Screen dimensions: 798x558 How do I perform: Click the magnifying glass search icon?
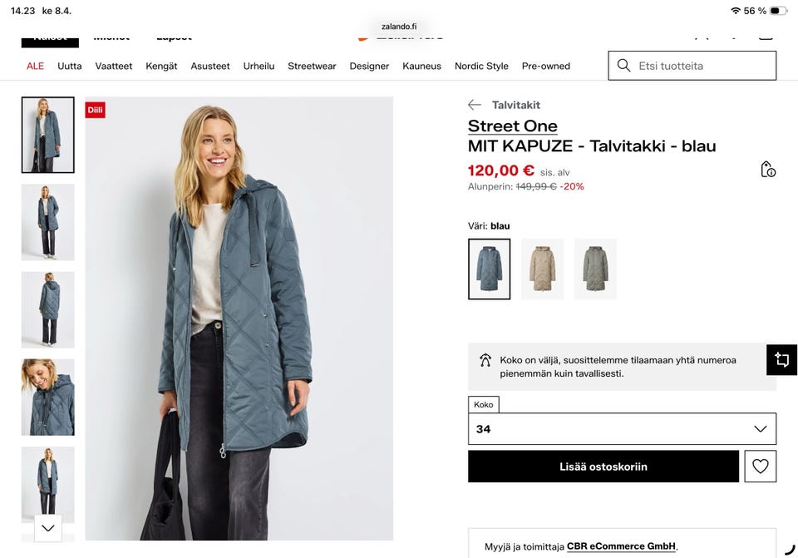point(624,66)
